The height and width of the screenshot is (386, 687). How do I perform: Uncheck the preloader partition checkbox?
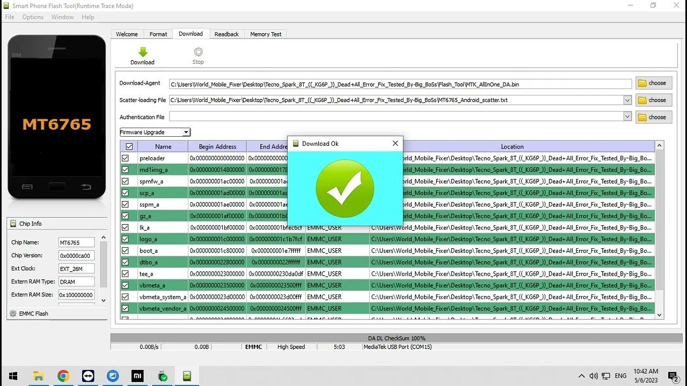pyautogui.click(x=125, y=158)
